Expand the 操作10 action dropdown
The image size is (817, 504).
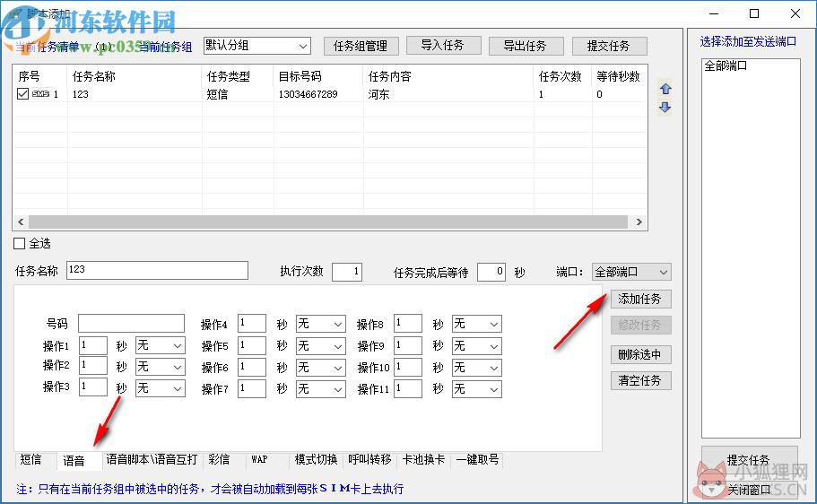point(477,368)
